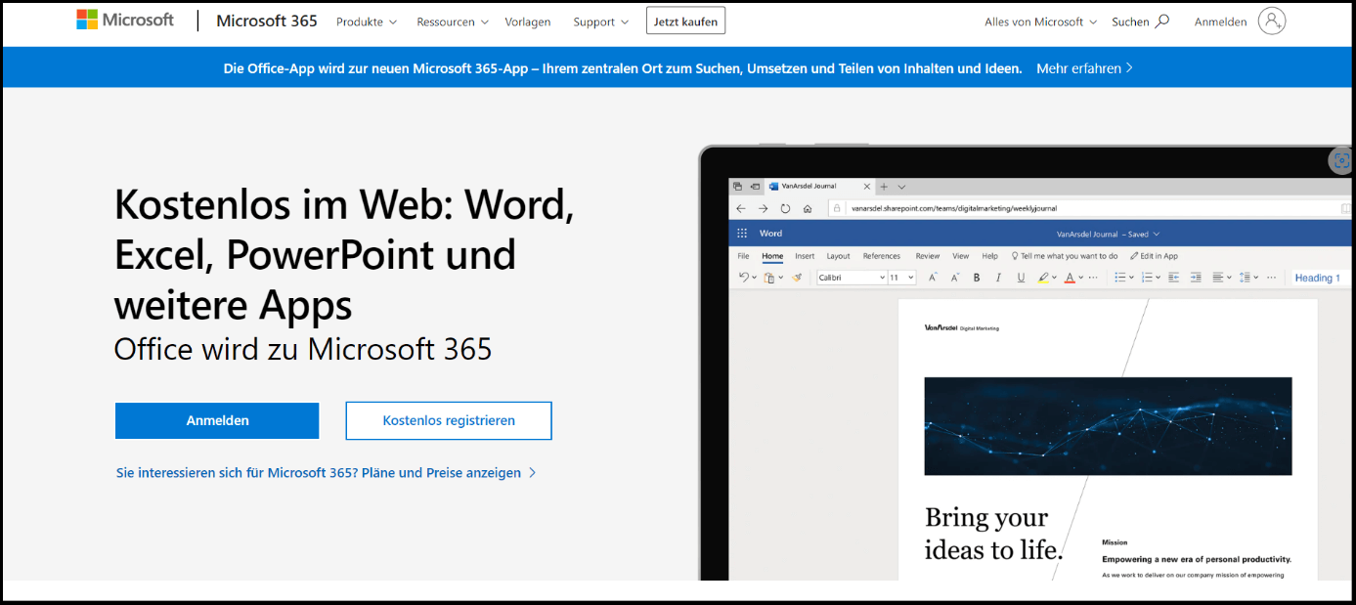The image size is (1356, 605).
Task: Click the visual search icon on the hero image
Action: [x=1341, y=161]
